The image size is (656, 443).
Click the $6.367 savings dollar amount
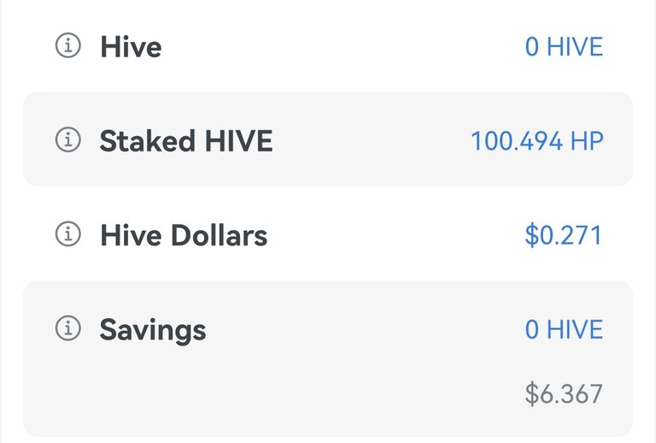[564, 393]
